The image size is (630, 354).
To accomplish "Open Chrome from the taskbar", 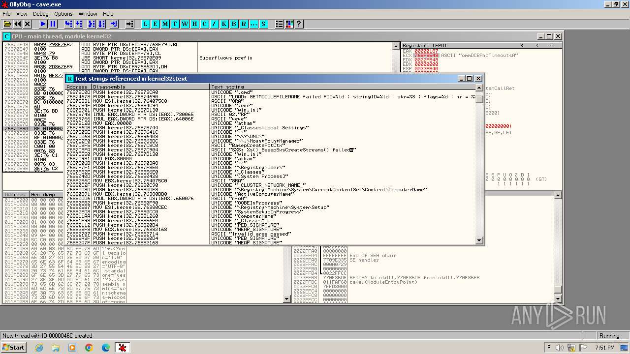I will pos(89,348).
